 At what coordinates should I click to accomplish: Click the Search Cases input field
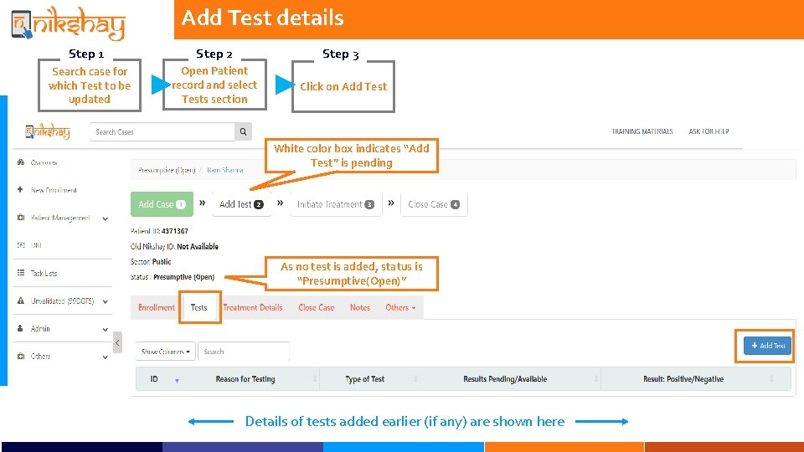(x=162, y=131)
